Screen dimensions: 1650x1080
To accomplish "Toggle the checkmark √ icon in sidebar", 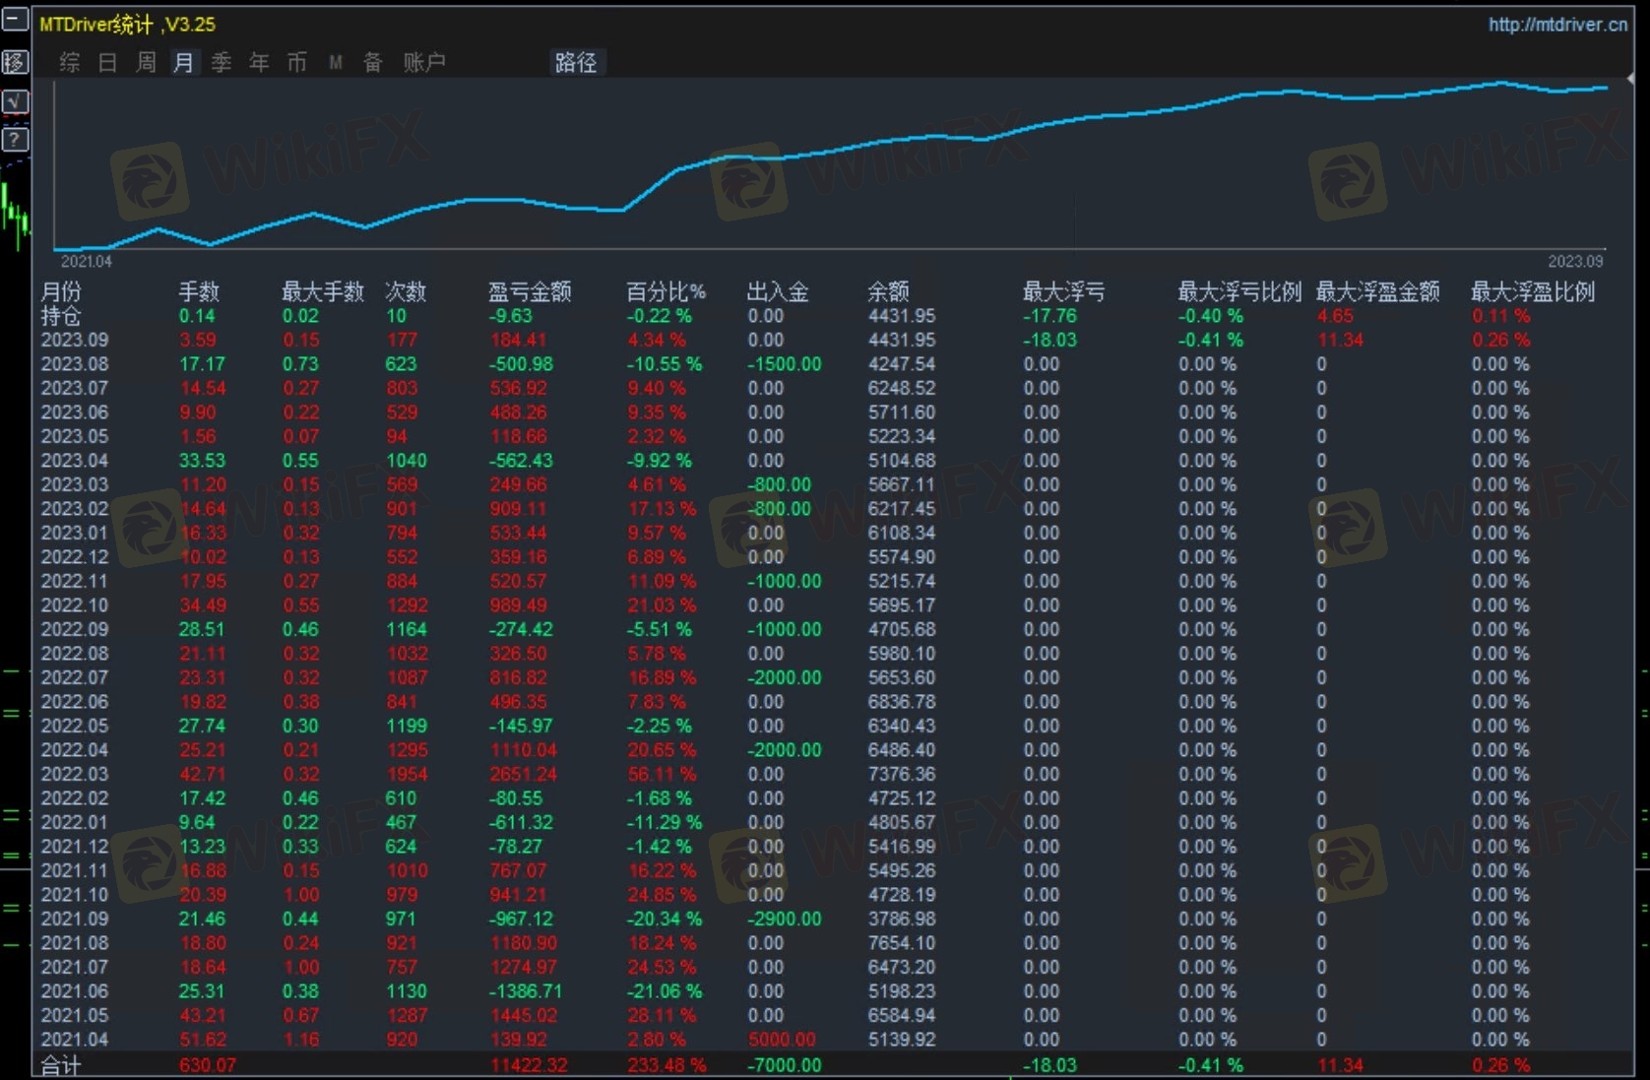I will [x=15, y=100].
